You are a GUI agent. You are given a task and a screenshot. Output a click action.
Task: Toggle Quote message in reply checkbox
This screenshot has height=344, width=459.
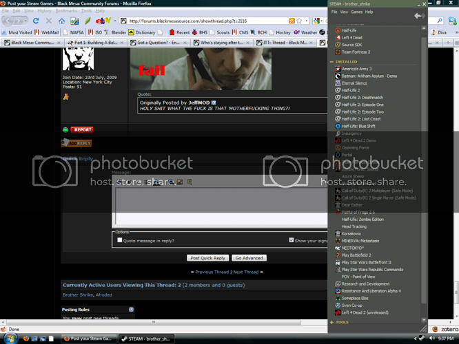119,240
